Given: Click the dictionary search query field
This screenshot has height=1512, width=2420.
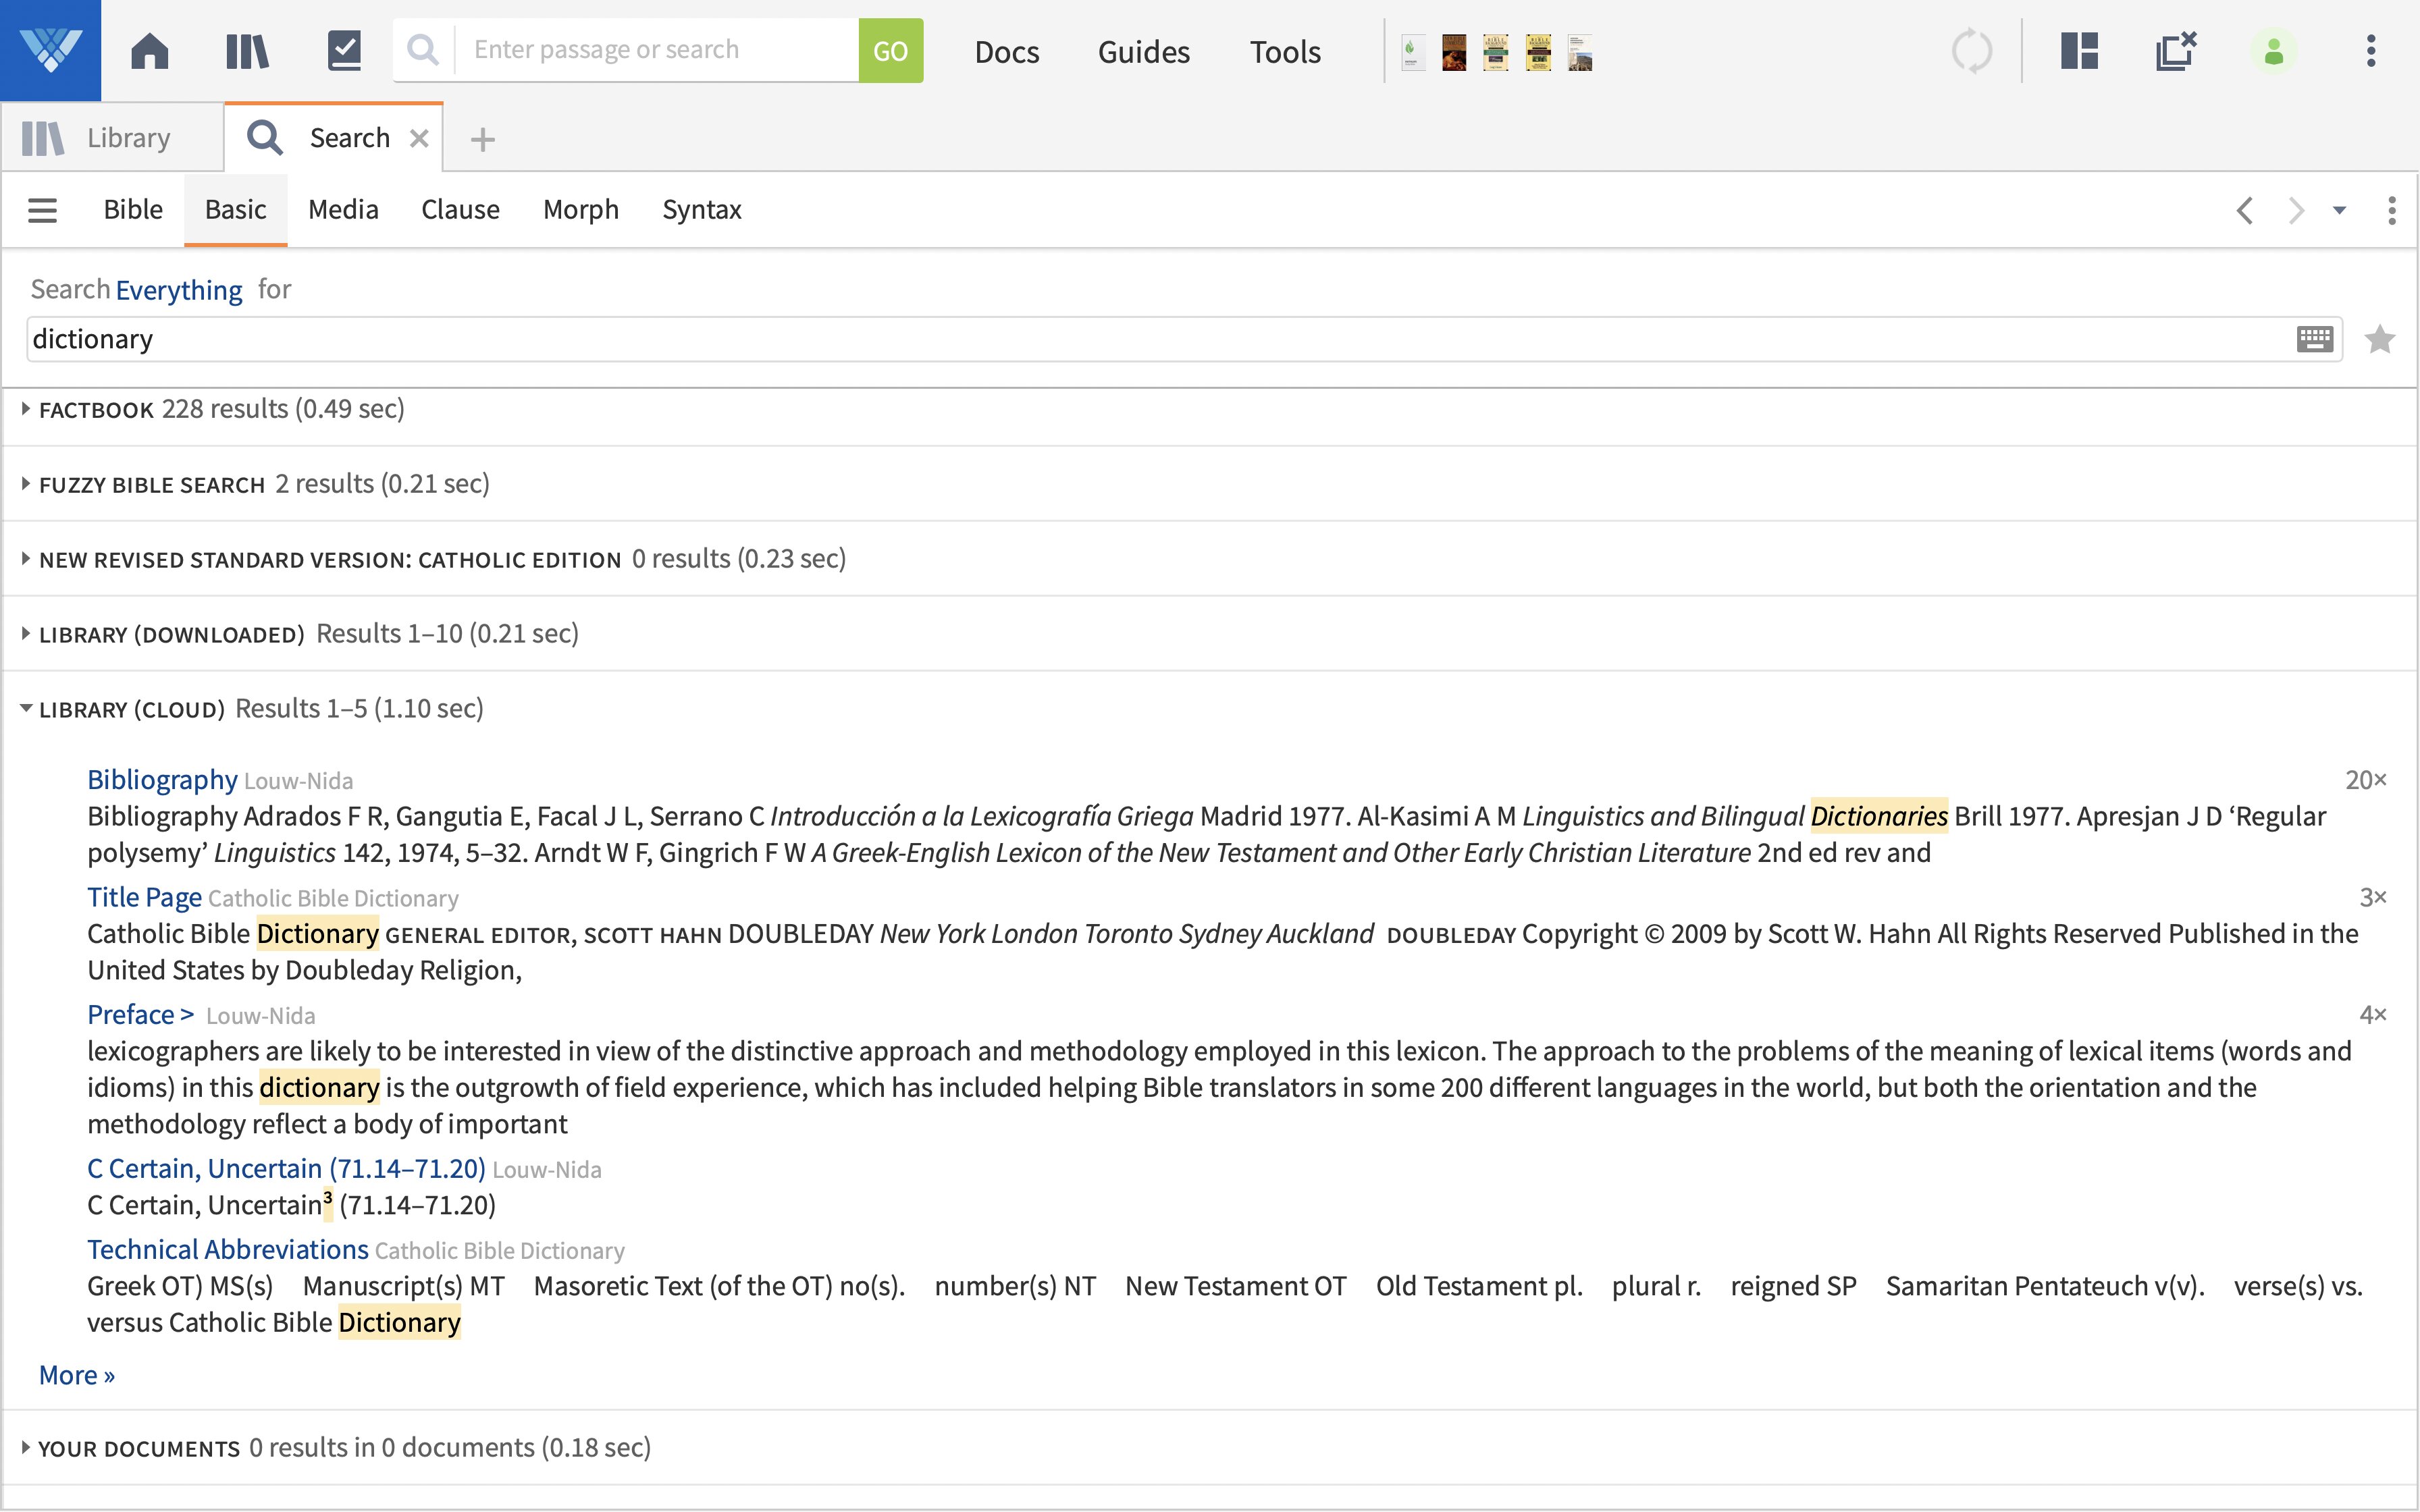Looking at the screenshot, I should tap(1160, 340).
